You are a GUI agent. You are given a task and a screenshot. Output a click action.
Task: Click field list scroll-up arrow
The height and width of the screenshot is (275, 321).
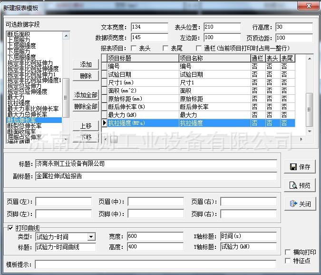[66, 36]
